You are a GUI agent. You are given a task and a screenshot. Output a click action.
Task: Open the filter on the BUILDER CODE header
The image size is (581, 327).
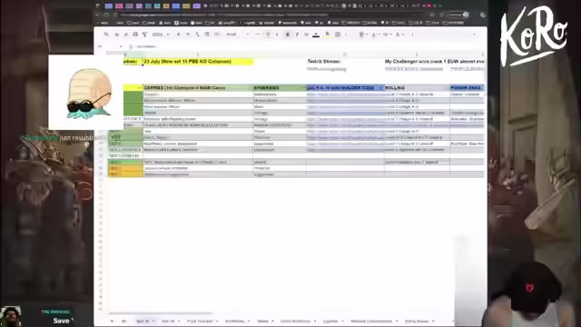click(x=381, y=88)
